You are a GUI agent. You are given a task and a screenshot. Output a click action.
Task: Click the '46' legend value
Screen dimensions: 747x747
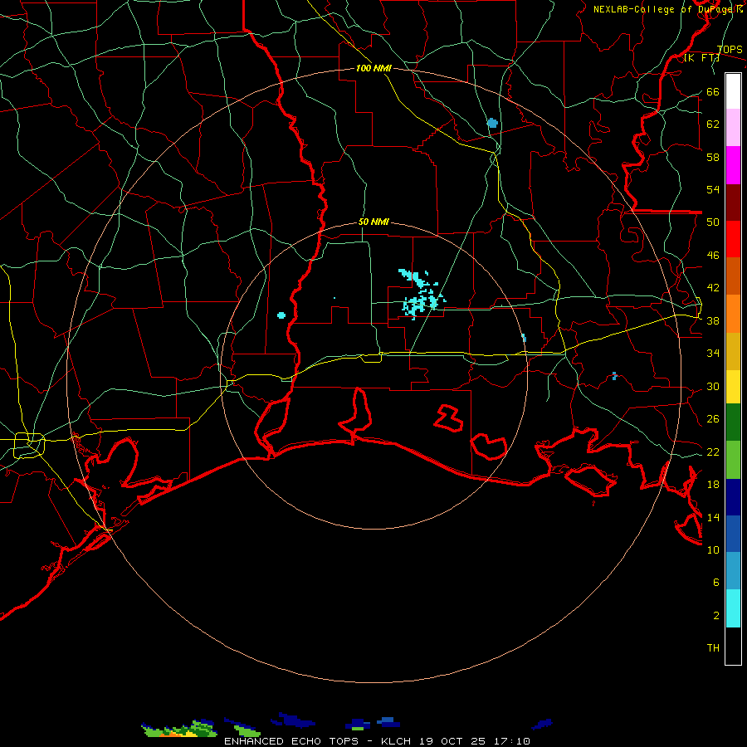(713, 256)
